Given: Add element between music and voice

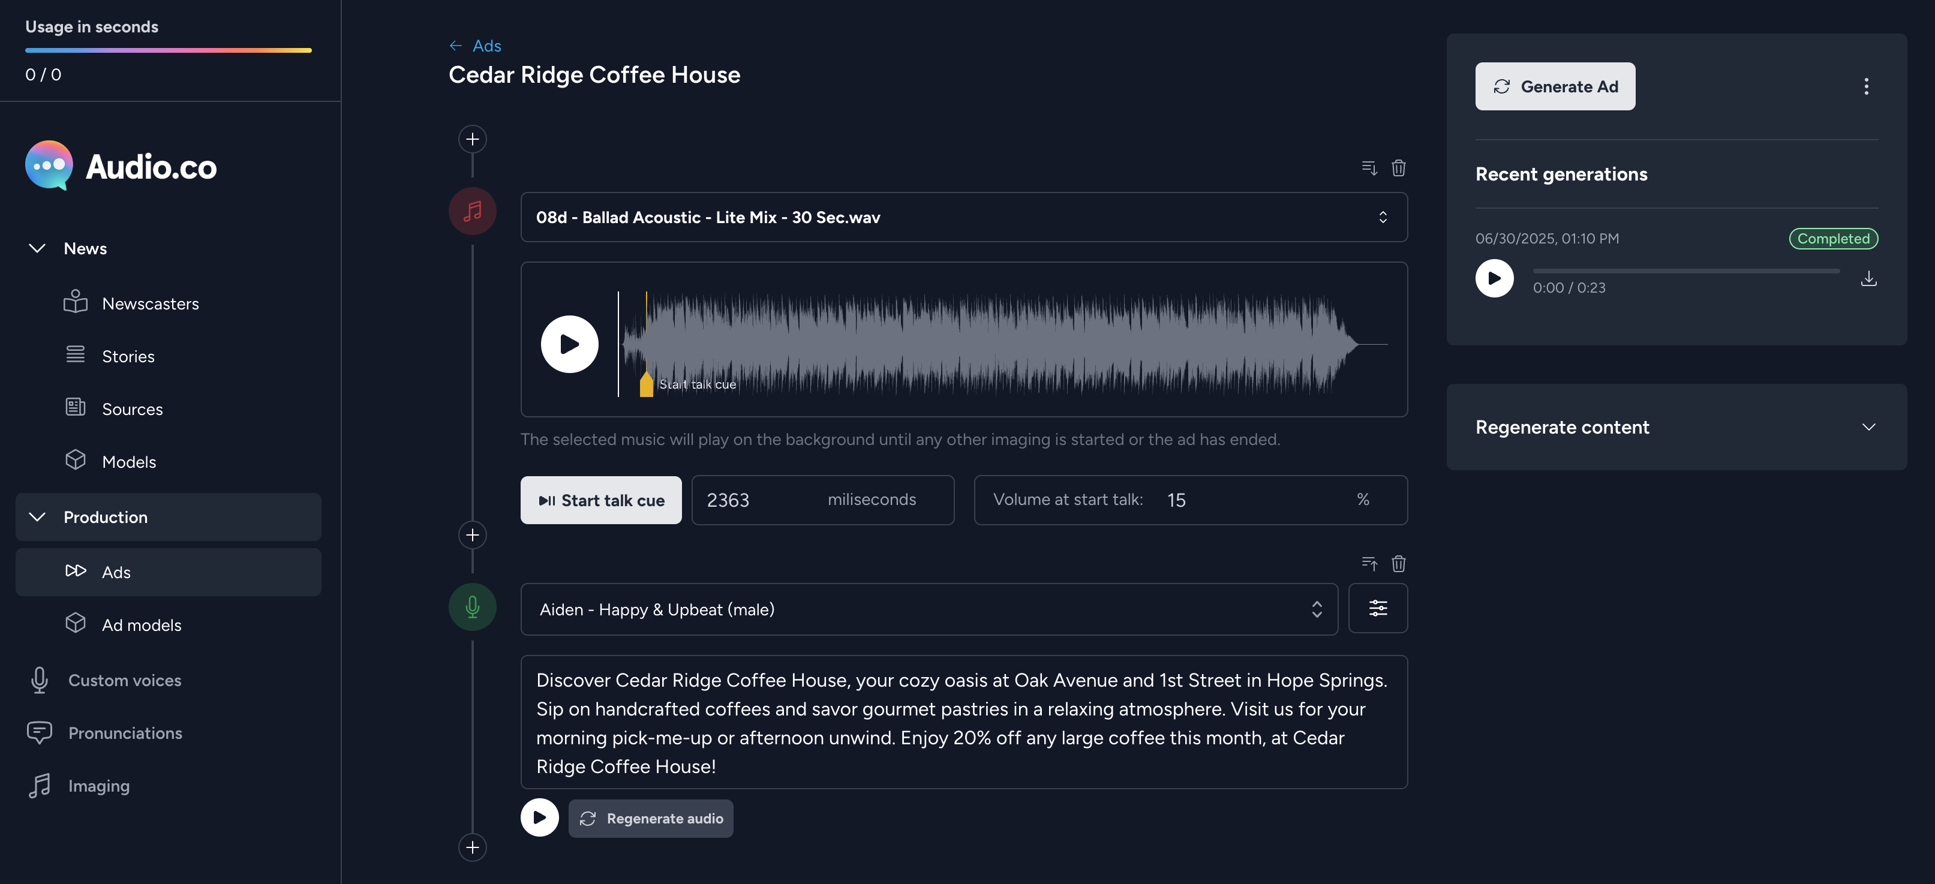Looking at the screenshot, I should coord(473,535).
